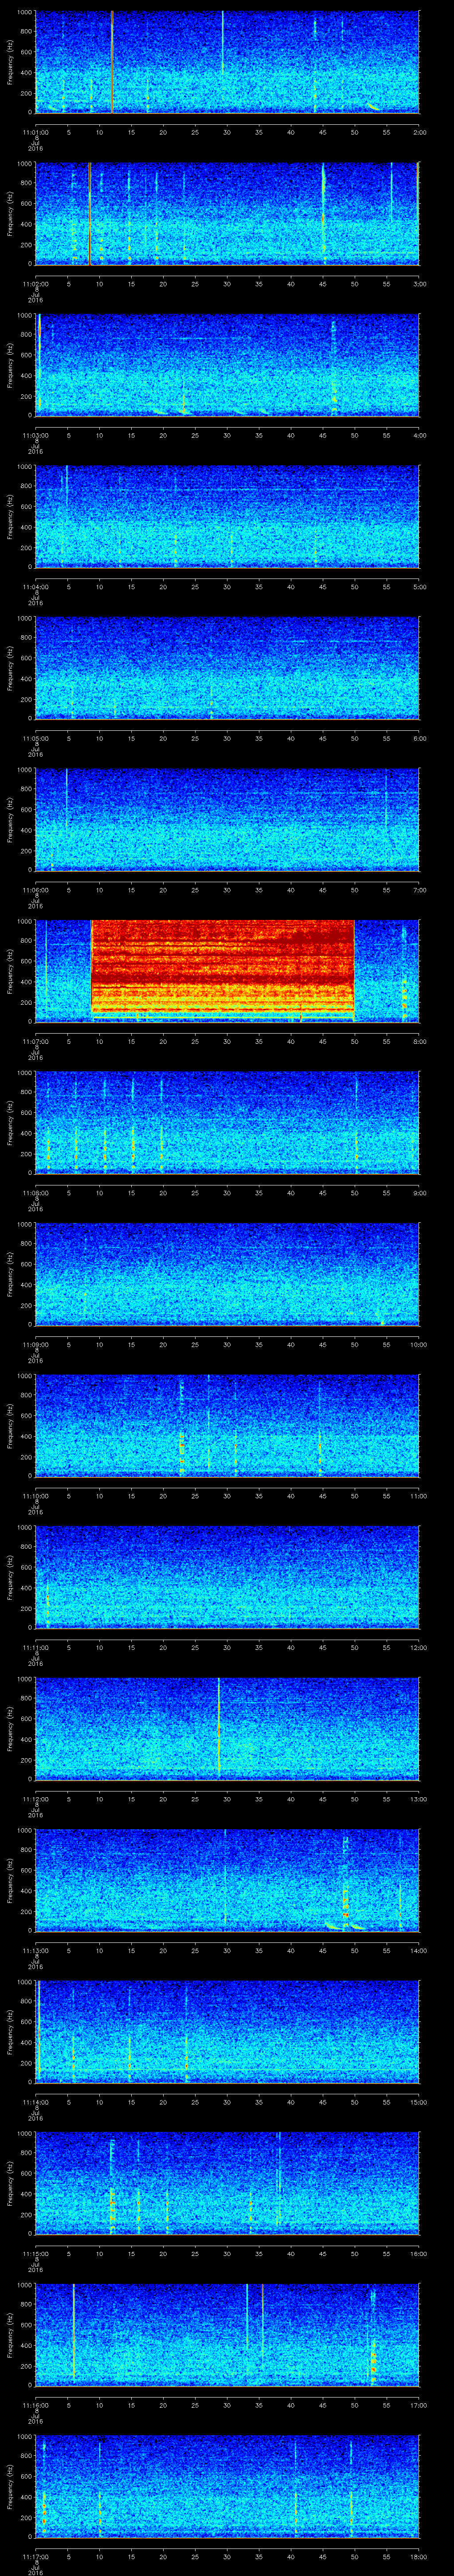Click Frequency (Hz) label of the 11:17 panel

(10, 2487)
